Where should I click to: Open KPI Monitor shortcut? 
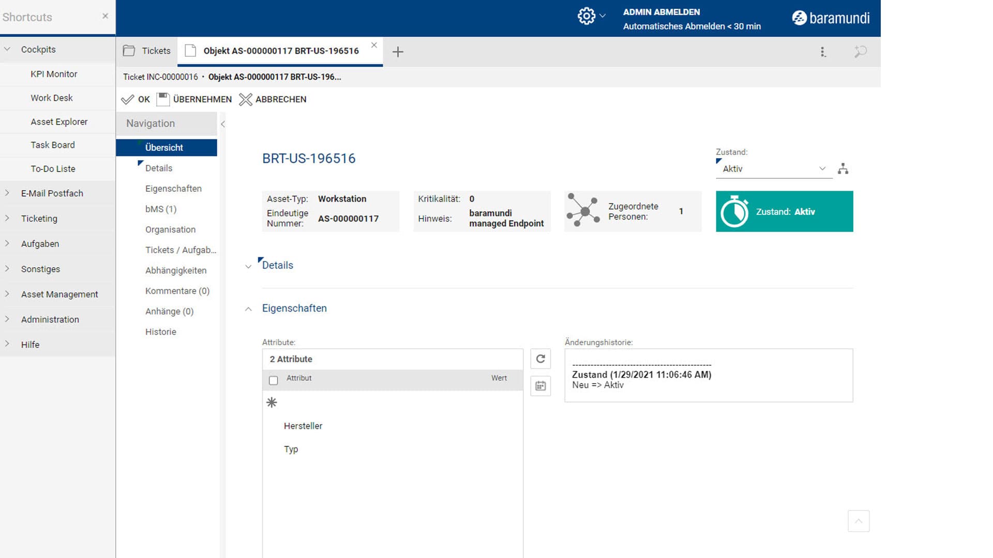(54, 74)
